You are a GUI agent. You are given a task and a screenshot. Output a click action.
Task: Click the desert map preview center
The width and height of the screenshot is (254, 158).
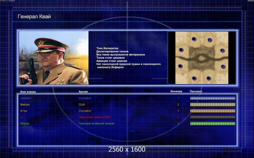pyautogui.click(x=202, y=58)
